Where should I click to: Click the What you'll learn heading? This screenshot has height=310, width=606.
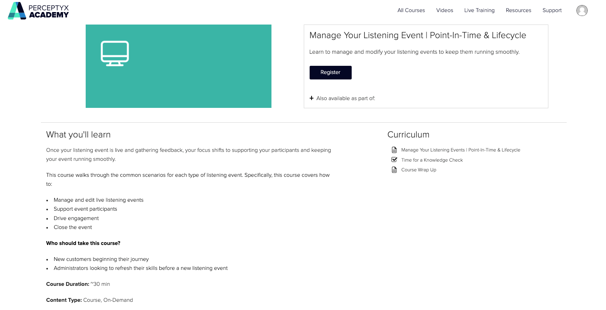pyautogui.click(x=78, y=135)
